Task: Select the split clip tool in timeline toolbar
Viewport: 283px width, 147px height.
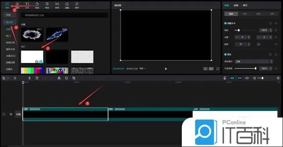Action: 29,78
